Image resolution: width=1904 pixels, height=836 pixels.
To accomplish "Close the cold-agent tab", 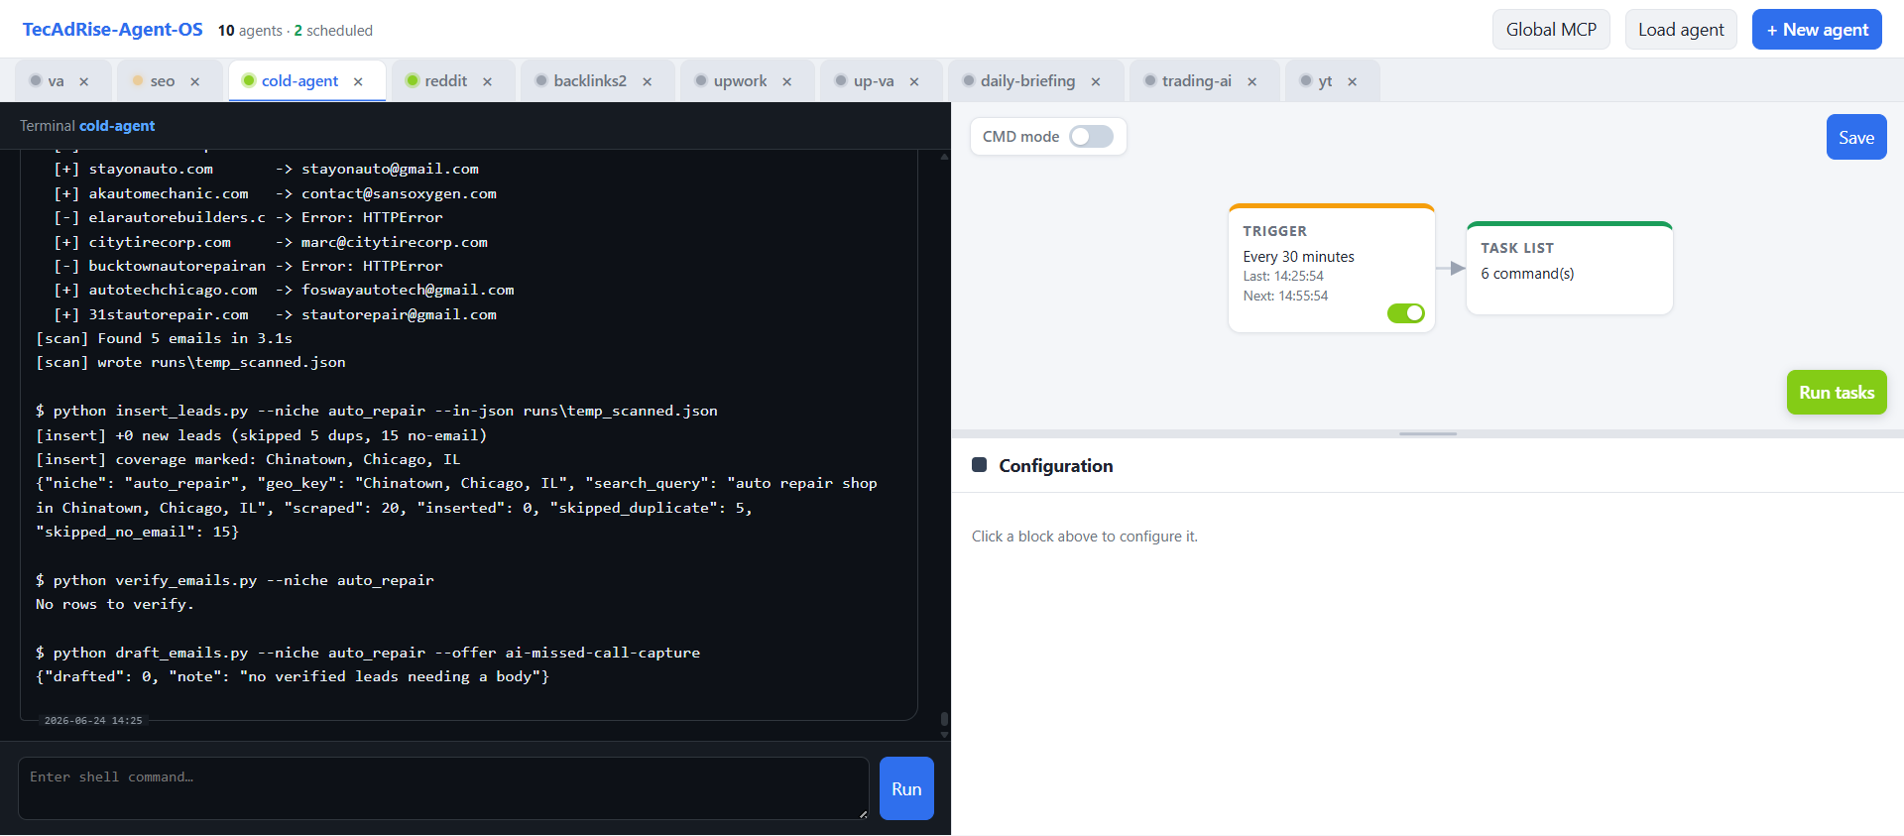I will 358,82.
